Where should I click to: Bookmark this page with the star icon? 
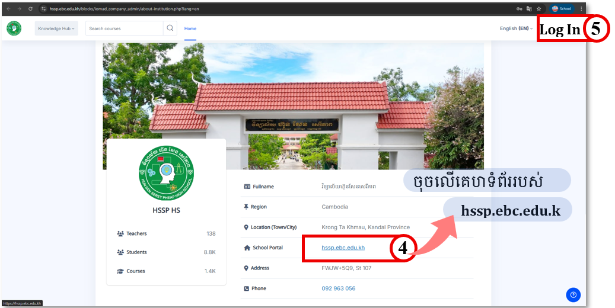tap(539, 9)
